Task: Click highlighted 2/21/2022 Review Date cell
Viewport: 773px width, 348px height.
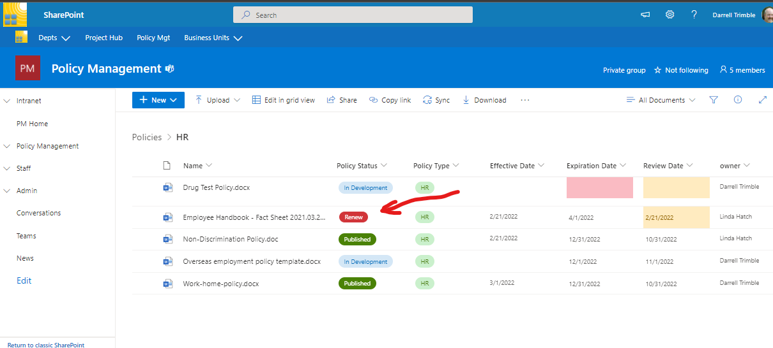Action: (676, 217)
